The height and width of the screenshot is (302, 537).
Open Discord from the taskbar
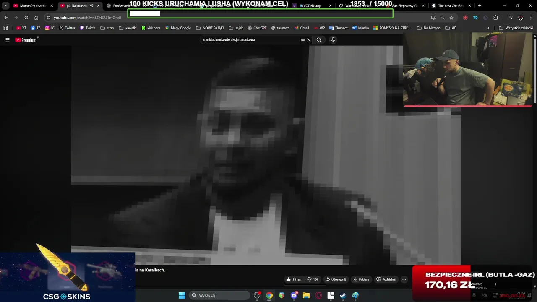pos(294,295)
